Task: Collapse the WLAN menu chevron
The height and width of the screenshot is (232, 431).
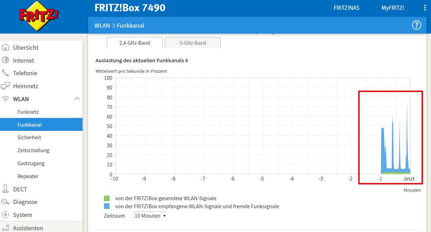Action: 77,99
